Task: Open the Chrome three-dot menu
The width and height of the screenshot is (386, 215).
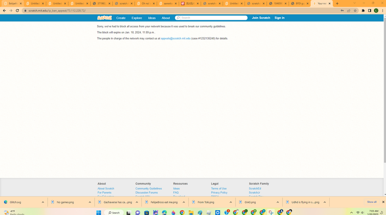Action: (382, 11)
